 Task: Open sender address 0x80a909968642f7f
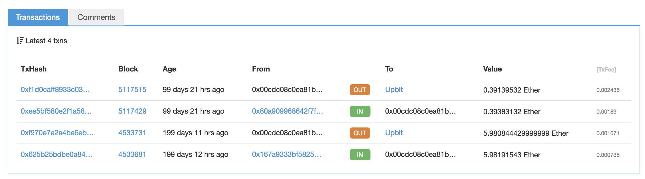pos(288,111)
